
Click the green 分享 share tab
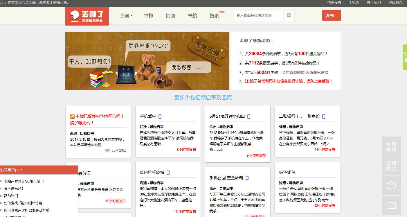click(405, 57)
